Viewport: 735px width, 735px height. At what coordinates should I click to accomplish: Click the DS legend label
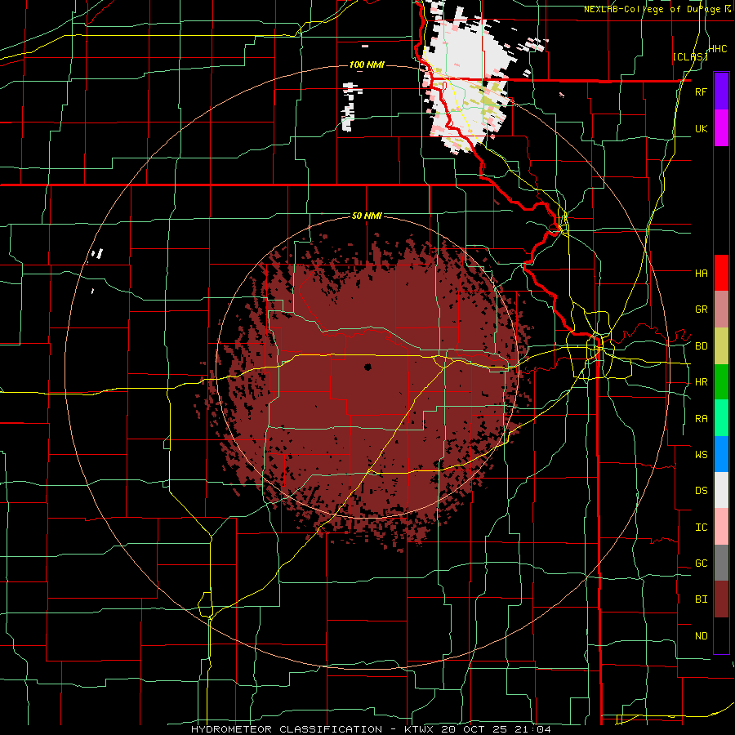pyautogui.click(x=701, y=491)
